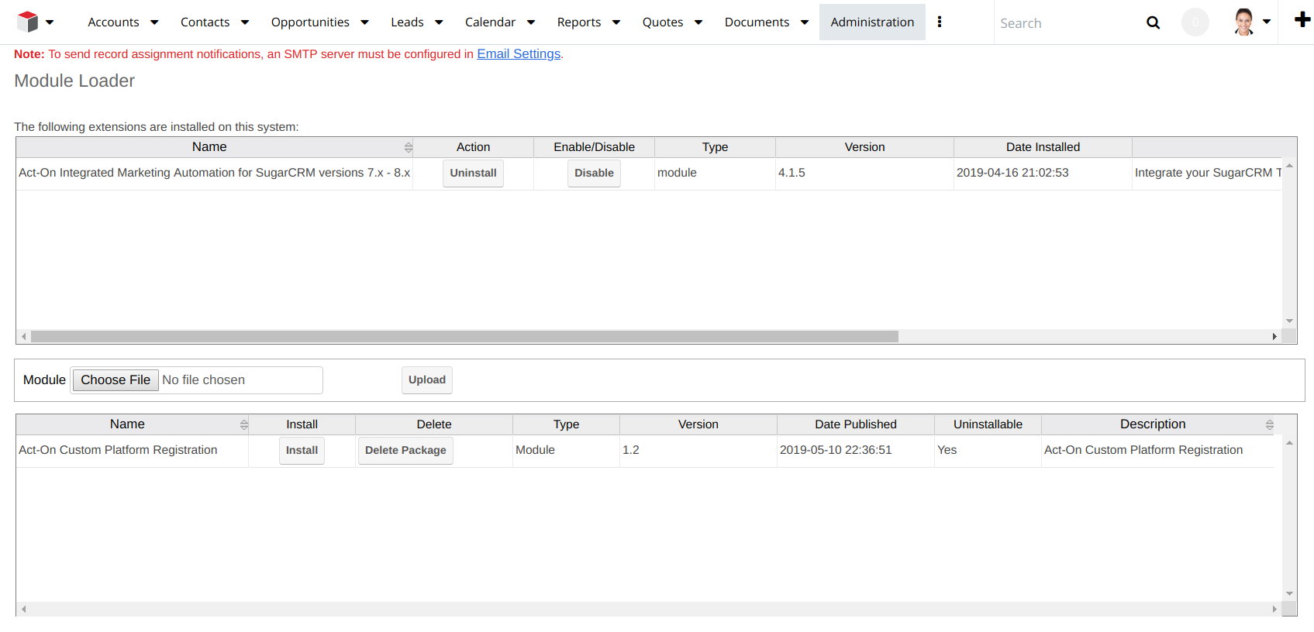Open the user avatar profile menu
Viewport: 1314px width, 632px height.
pyautogui.click(x=1243, y=22)
